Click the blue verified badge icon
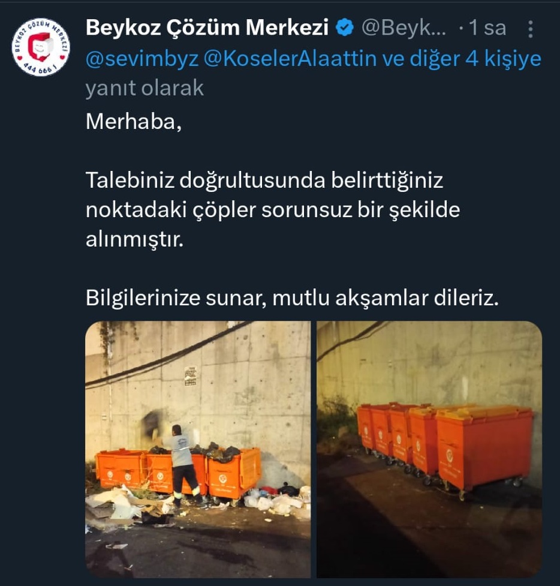 344,28
